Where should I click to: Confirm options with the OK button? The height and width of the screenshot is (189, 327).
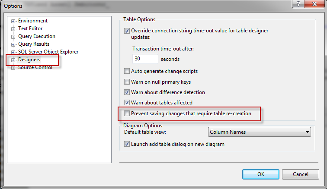point(261,174)
